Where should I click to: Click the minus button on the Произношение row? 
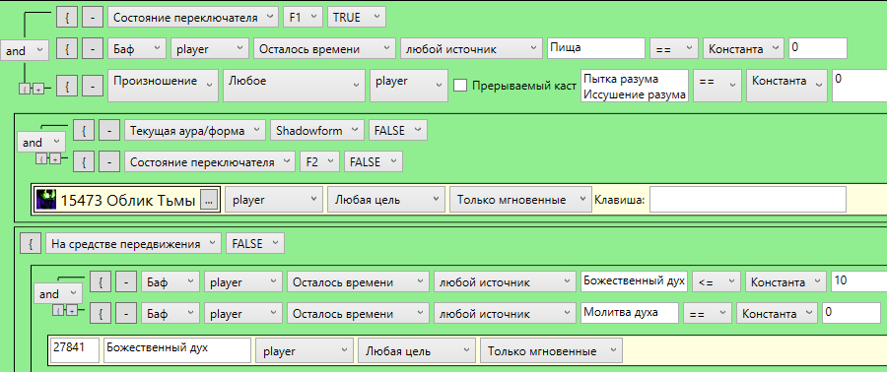(x=93, y=86)
